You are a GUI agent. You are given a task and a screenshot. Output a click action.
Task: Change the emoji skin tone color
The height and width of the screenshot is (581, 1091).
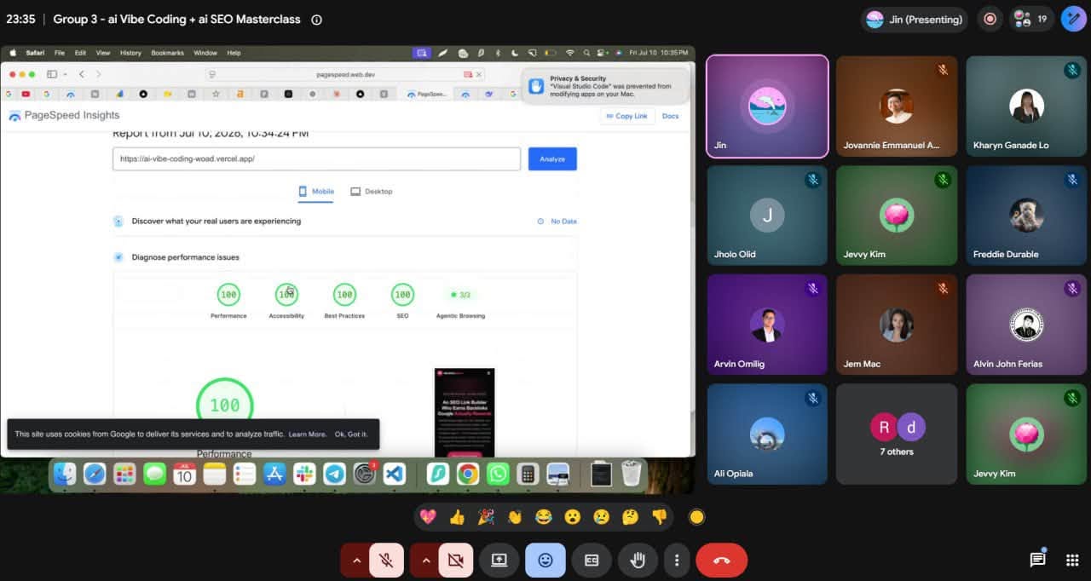coord(696,516)
